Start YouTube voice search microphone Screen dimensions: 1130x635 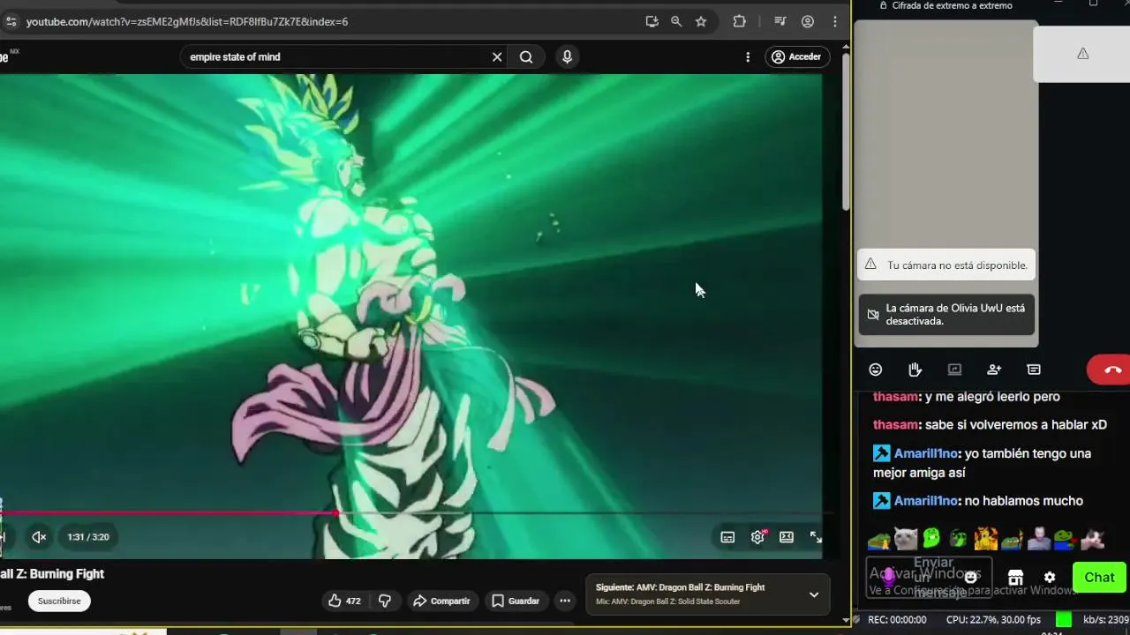pyautogui.click(x=567, y=56)
